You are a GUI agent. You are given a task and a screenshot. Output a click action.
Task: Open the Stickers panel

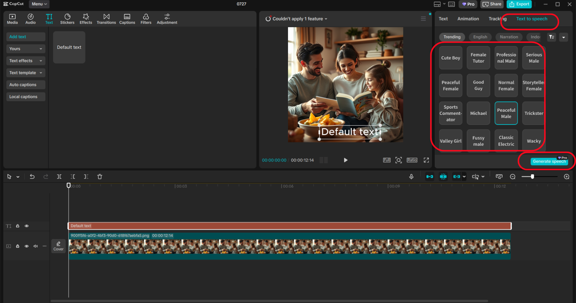(x=67, y=19)
